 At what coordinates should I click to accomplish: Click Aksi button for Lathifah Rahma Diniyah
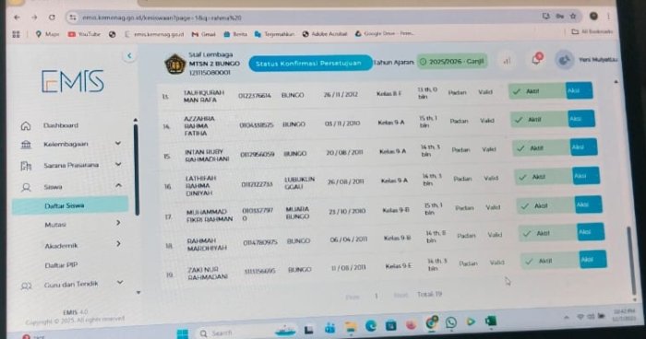586,176
